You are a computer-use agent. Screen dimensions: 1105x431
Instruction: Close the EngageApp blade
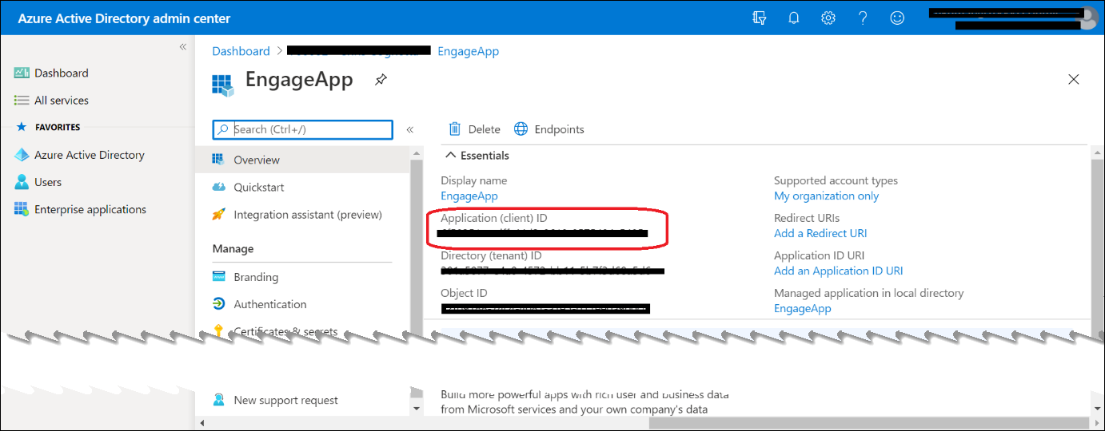[1073, 79]
